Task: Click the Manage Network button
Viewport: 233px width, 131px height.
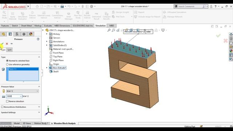Action: coord(173,17)
